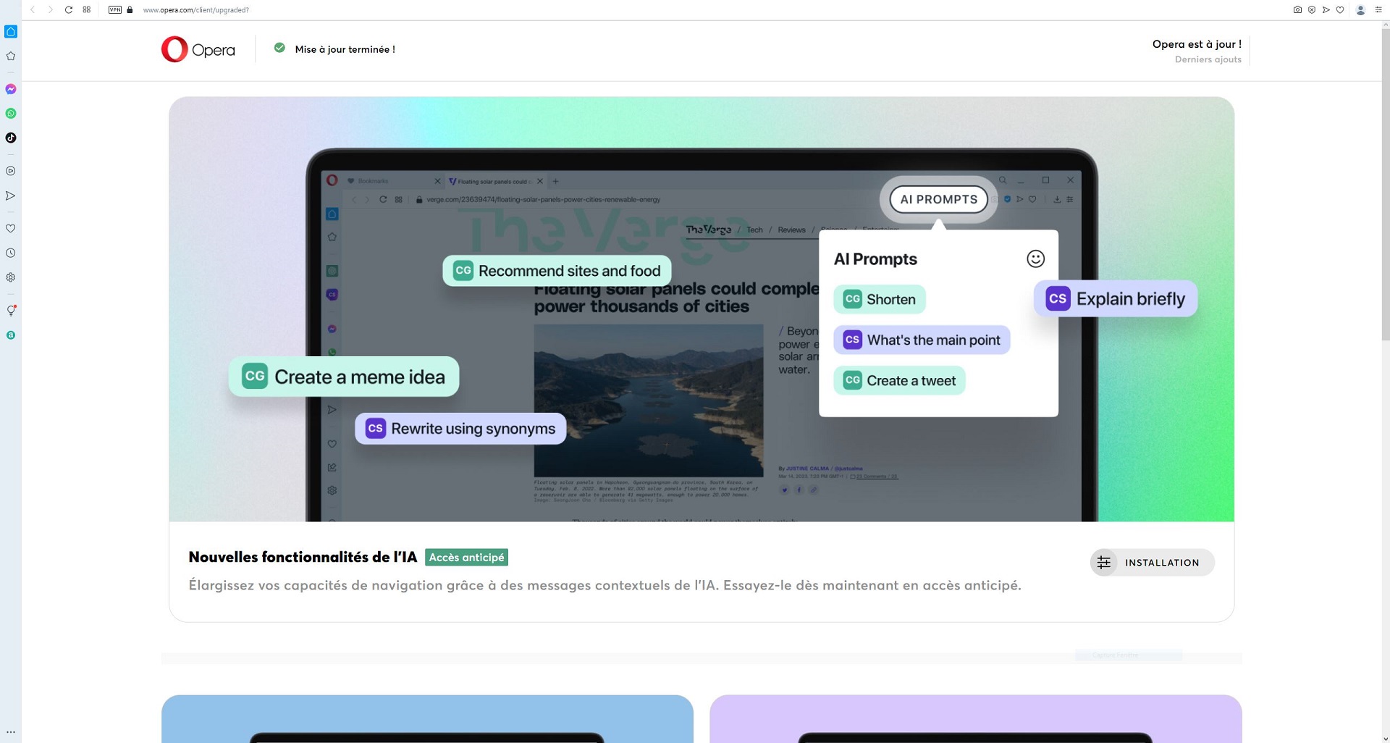This screenshot has width=1390, height=743.
Task: Add page to bookmarks with toolbar heart
Action: (x=1340, y=9)
